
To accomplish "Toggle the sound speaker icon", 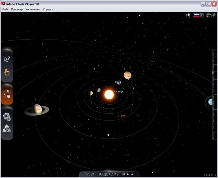I will coord(189,15).
